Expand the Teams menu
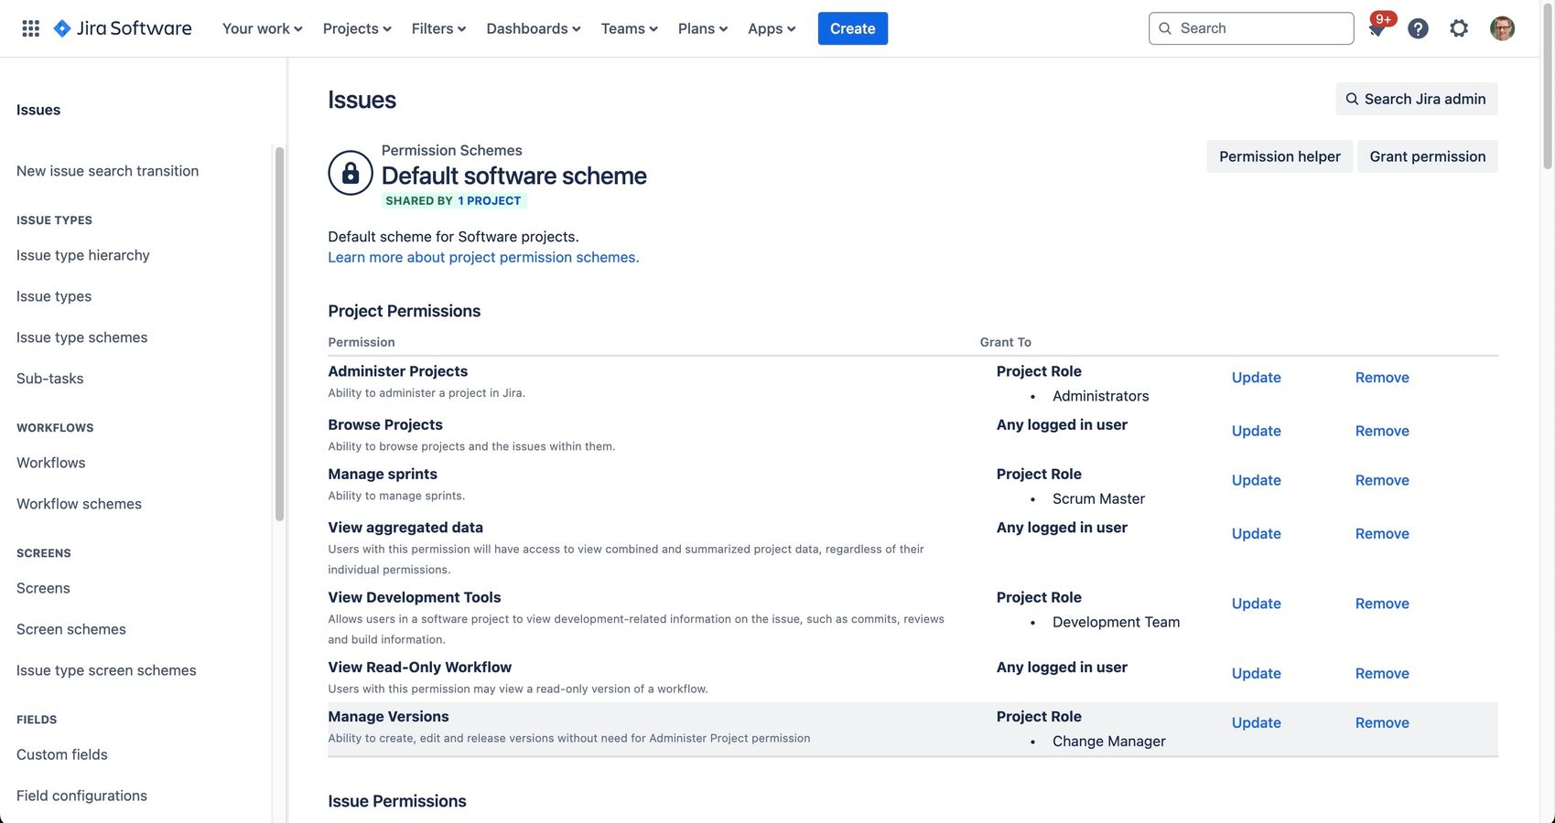Screen dimensions: 1555x823 coord(630,28)
